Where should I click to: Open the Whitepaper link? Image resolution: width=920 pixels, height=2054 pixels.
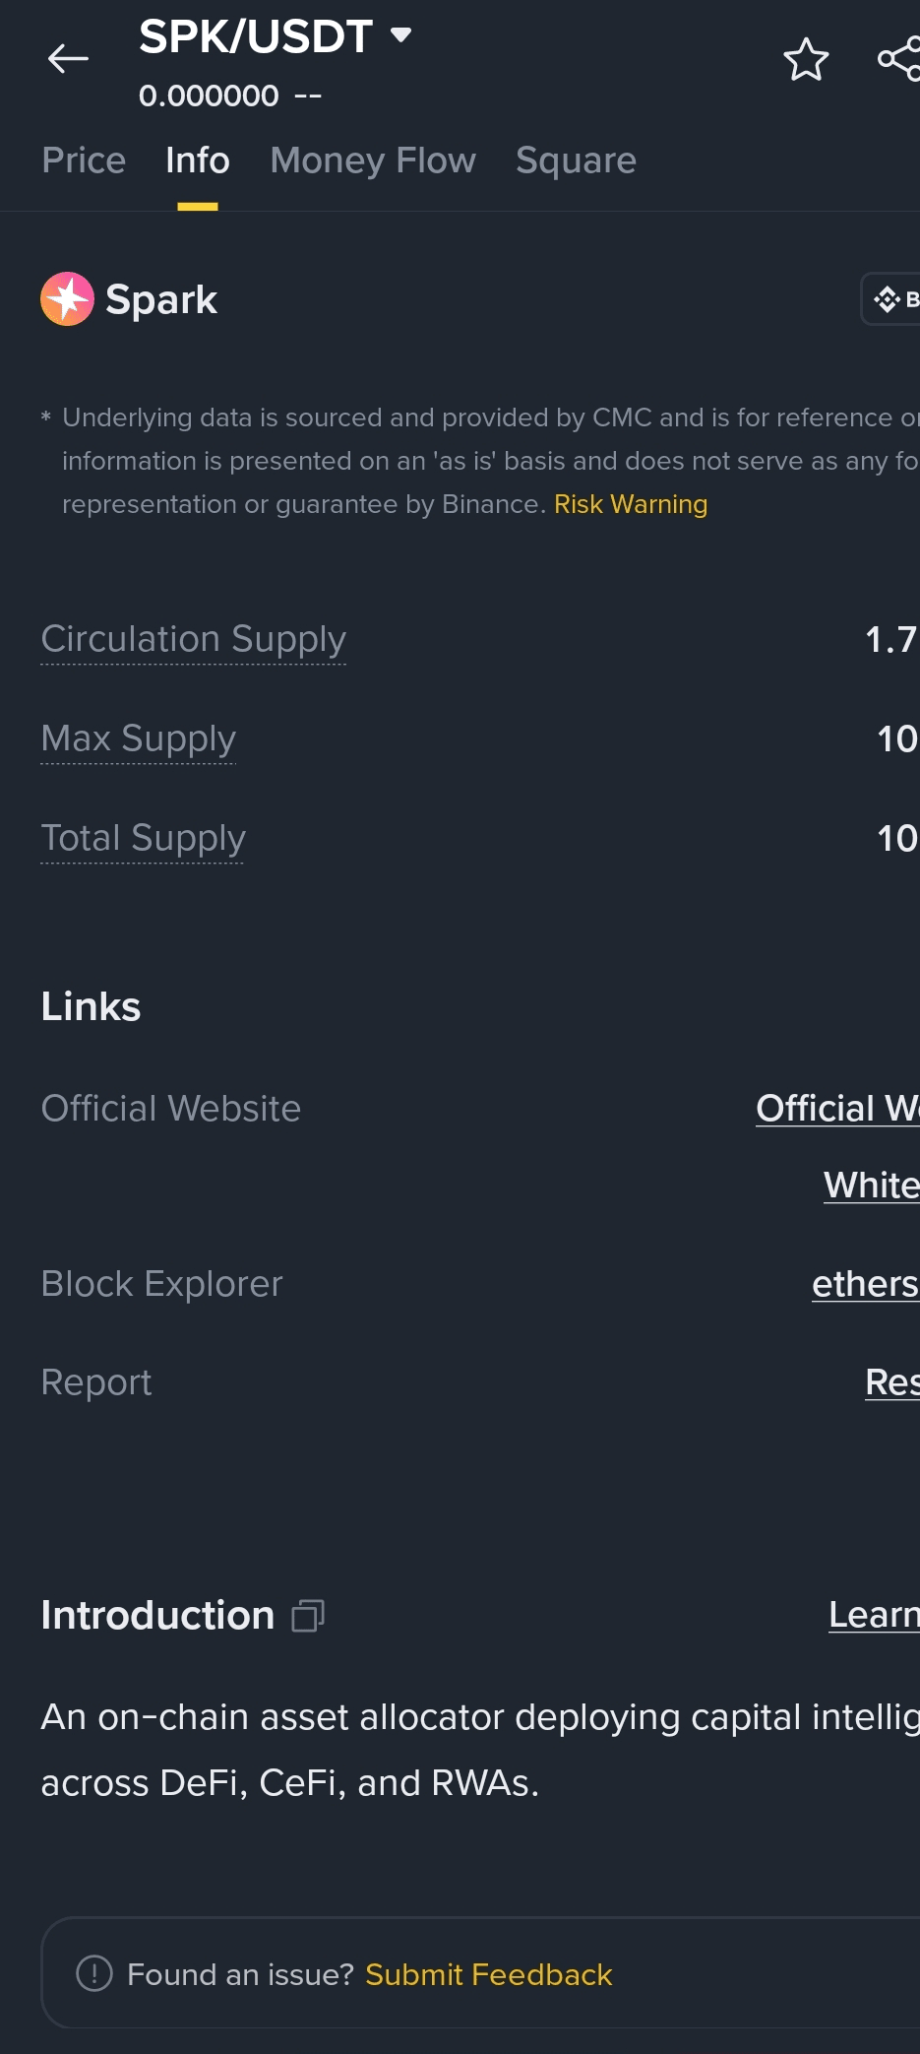click(871, 1186)
